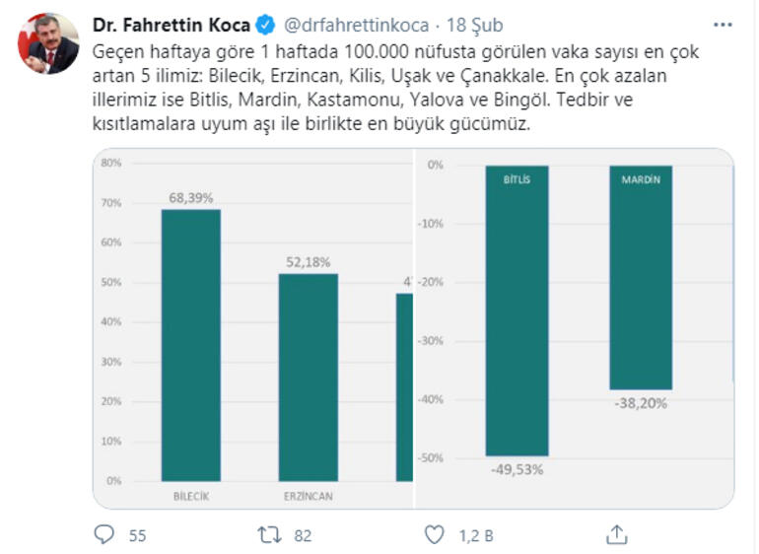Like the tweet with the heart icon
Screen dimensions: 759x554
(434, 534)
